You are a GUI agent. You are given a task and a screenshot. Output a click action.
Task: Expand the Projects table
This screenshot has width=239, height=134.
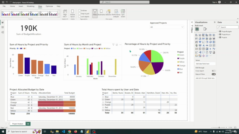click(218, 37)
